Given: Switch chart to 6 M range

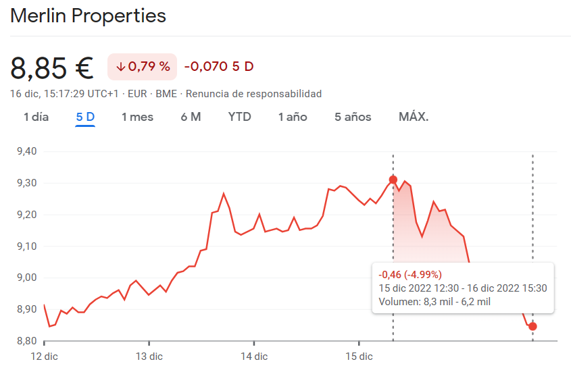Looking at the screenshot, I should 191,117.
